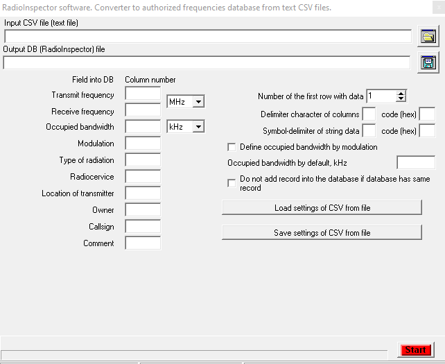Click Load settings of CSV from file
This screenshot has width=445, height=364.
click(x=322, y=207)
